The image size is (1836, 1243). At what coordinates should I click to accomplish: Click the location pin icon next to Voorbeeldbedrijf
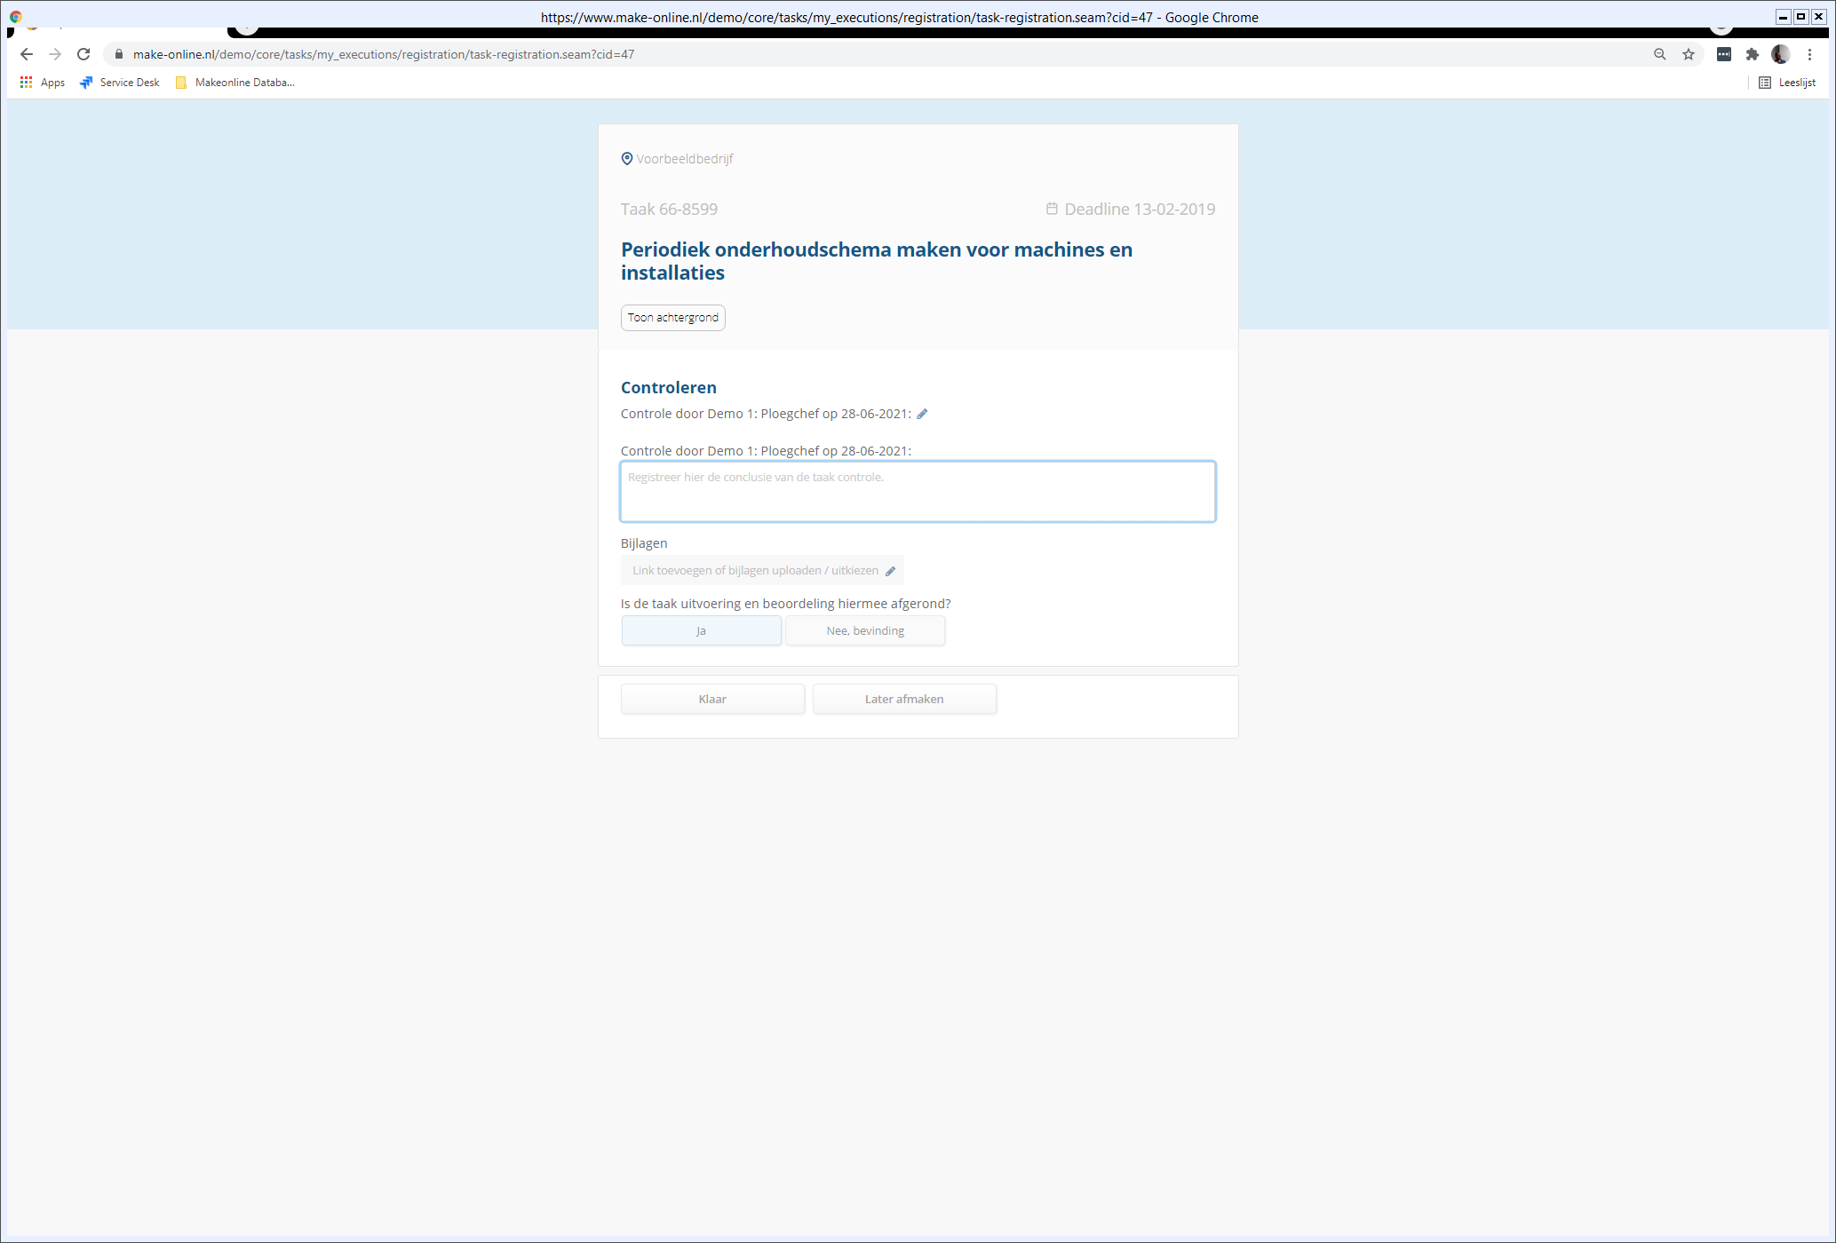(627, 158)
